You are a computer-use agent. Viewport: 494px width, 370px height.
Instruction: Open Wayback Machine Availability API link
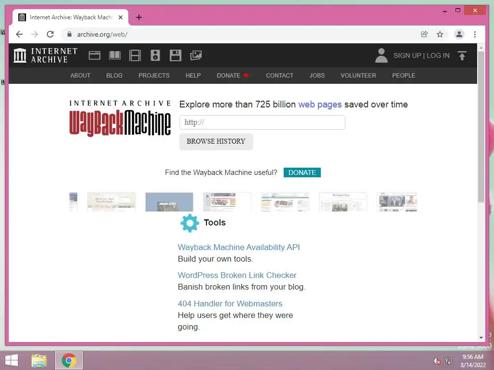click(239, 247)
